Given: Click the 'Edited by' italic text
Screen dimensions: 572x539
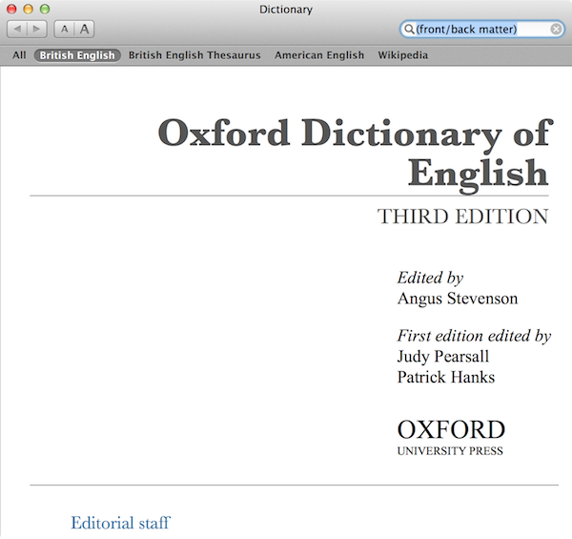Looking at the screenshot, I should click(x=431, y=278).
